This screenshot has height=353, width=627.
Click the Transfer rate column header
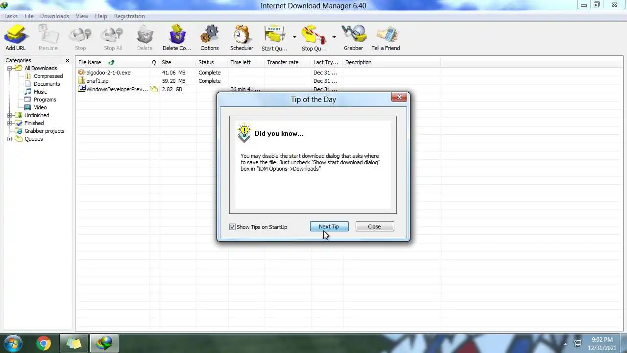point(288,62)
